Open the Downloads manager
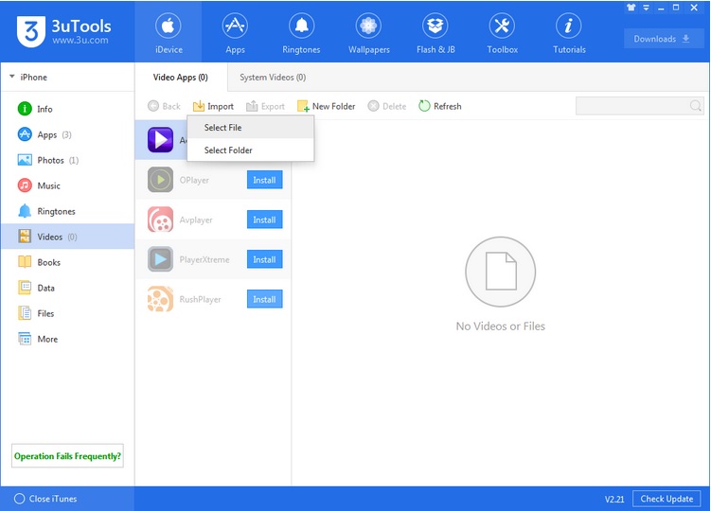 tap(662, 39)
